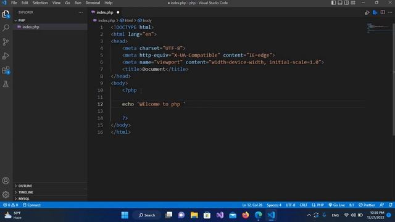Screen dimensions: 395x222
Task: Click the MySQL Connect status item
Action: (x=31, y=205)
